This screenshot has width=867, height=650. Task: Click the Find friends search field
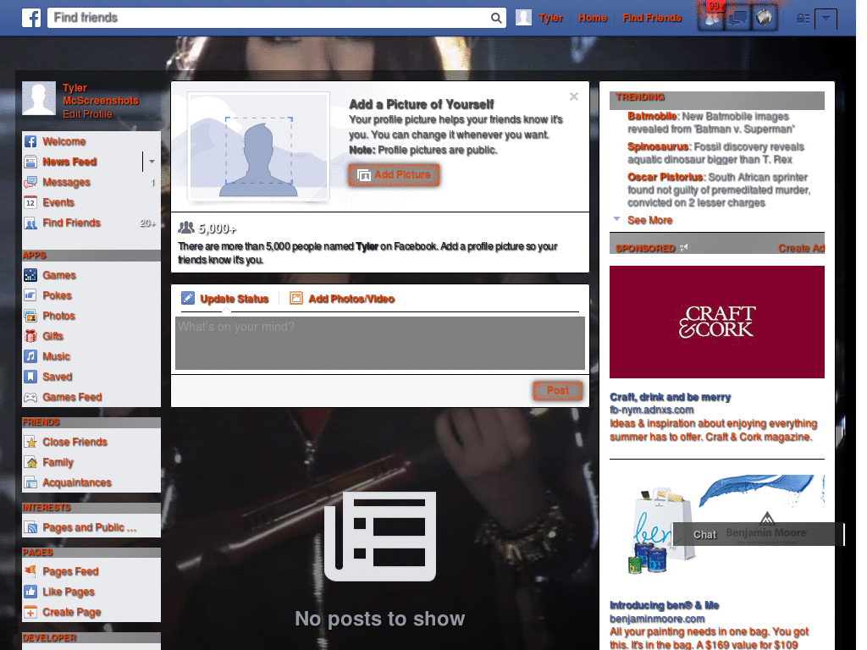pos(269,18)
